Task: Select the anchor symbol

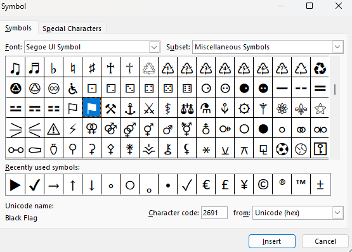Action: [130, 108]
